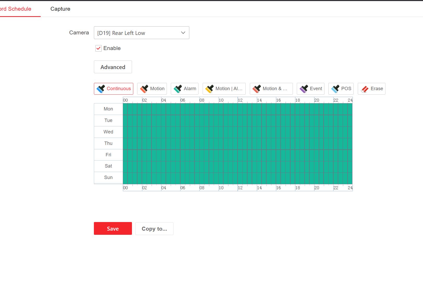Select the Event recording brush
The image size is (423, 283).
click(x=311, y=89)
